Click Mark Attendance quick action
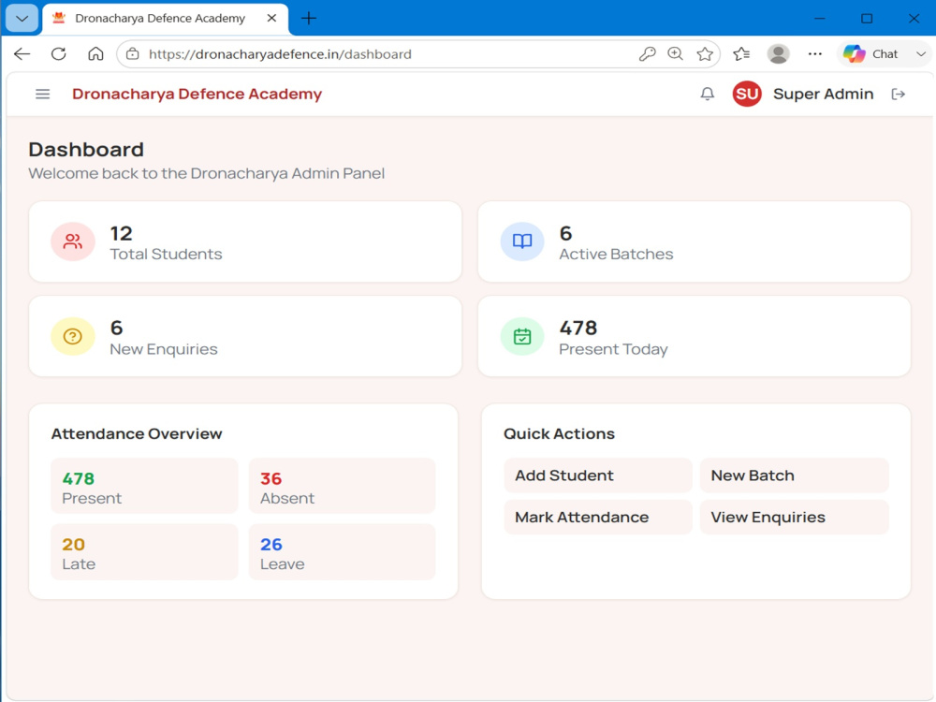This screenshot has width=936, height=702. 597,517
